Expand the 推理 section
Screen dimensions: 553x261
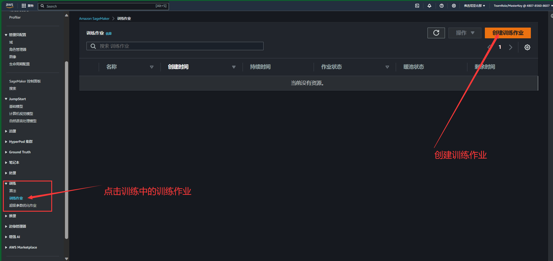click(6, 216)
